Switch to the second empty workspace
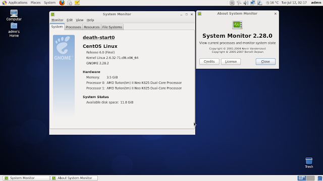This screenshot has width=323, height=181. pos(310,178)
